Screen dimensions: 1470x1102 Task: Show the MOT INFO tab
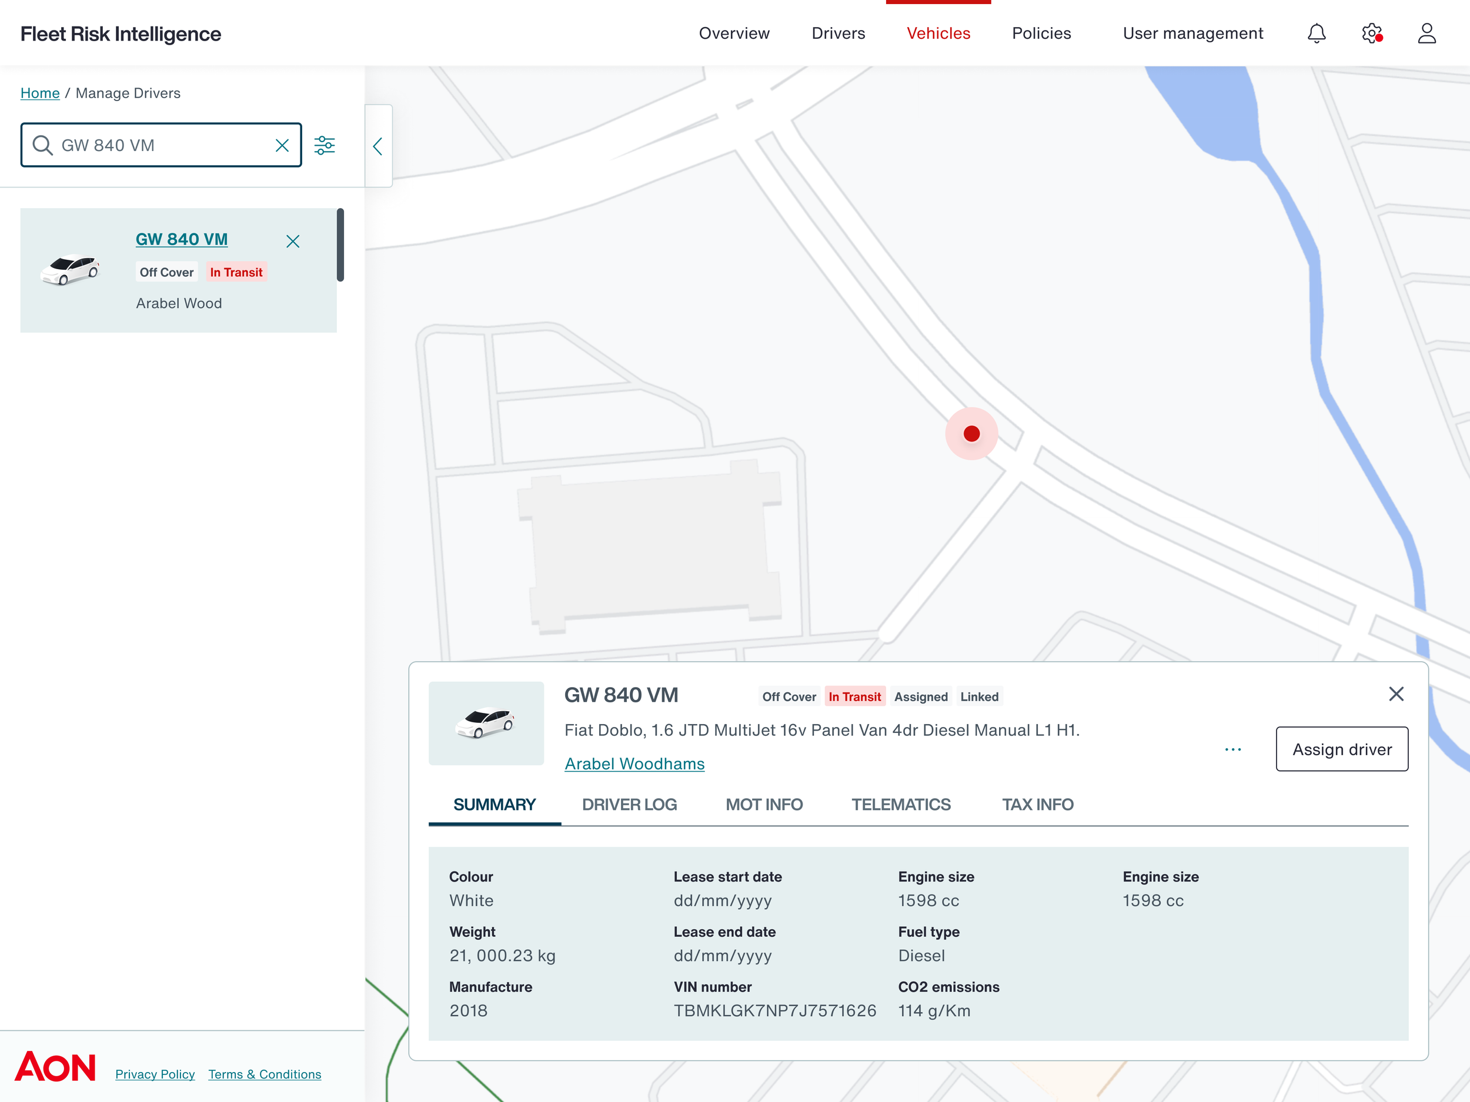(x=764, y=805)
